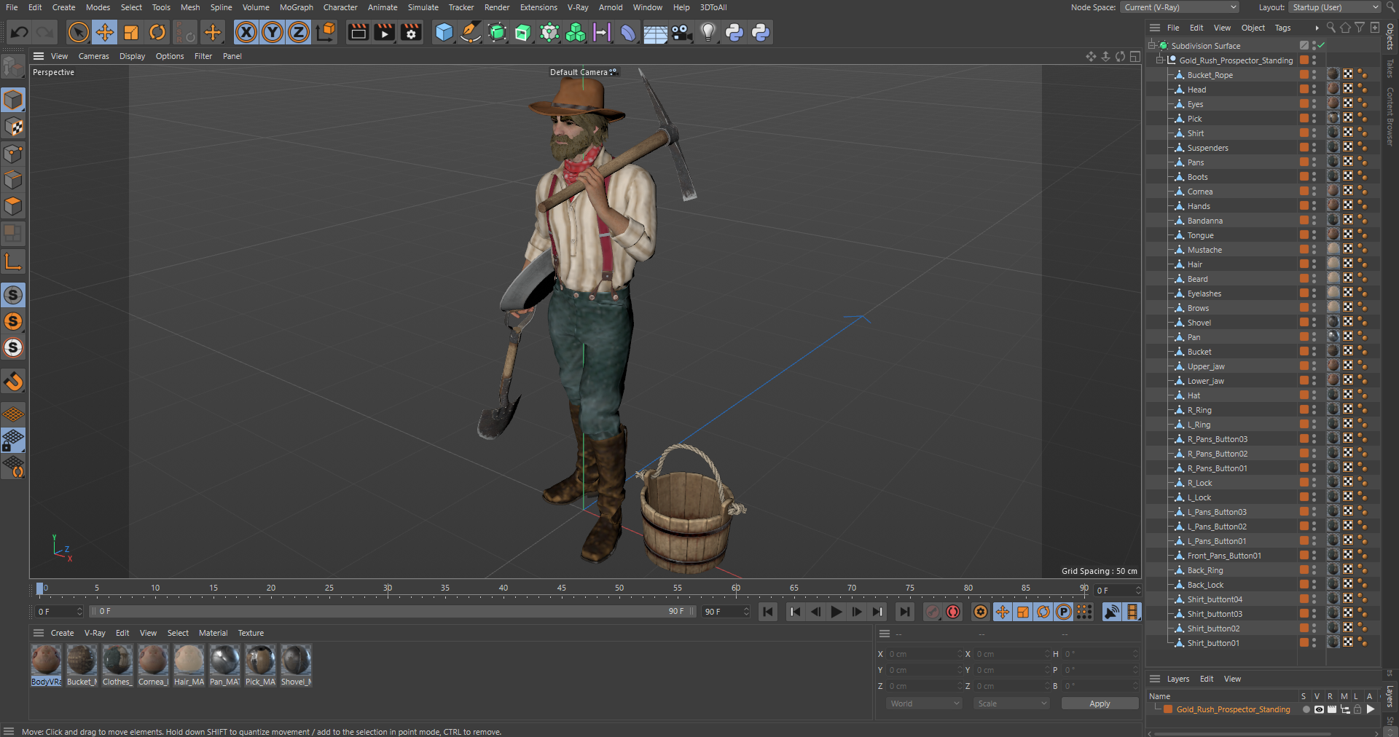Viewport: 1399px width, 737px height.
Task: Toggle Locked Workplane icon
Action: [13, 440]
